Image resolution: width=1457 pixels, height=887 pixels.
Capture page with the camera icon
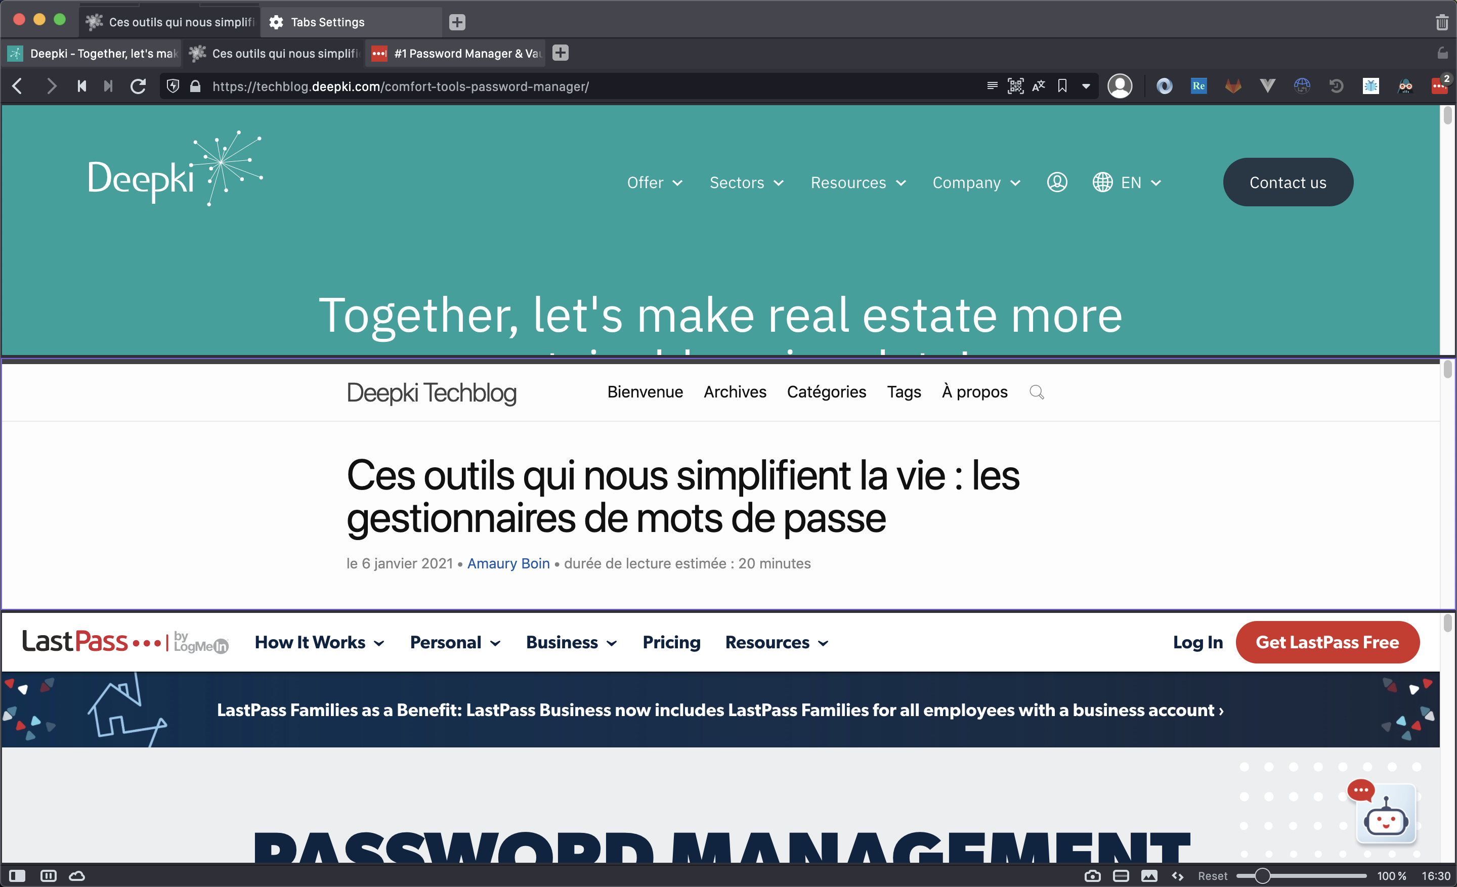coord(1092,876)
